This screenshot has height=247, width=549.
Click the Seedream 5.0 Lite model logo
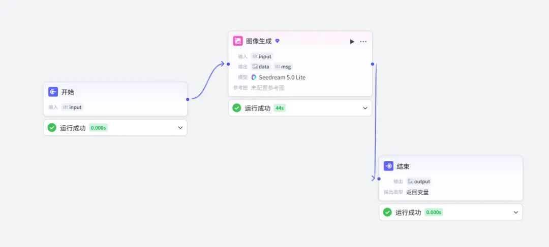(x=254, y=77)
